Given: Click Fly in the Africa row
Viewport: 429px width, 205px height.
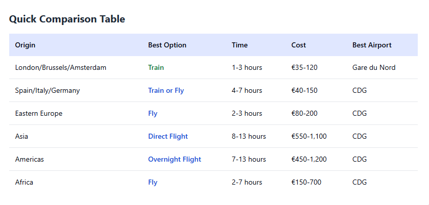Looking at the screenshot, I should tap(153, 182).
